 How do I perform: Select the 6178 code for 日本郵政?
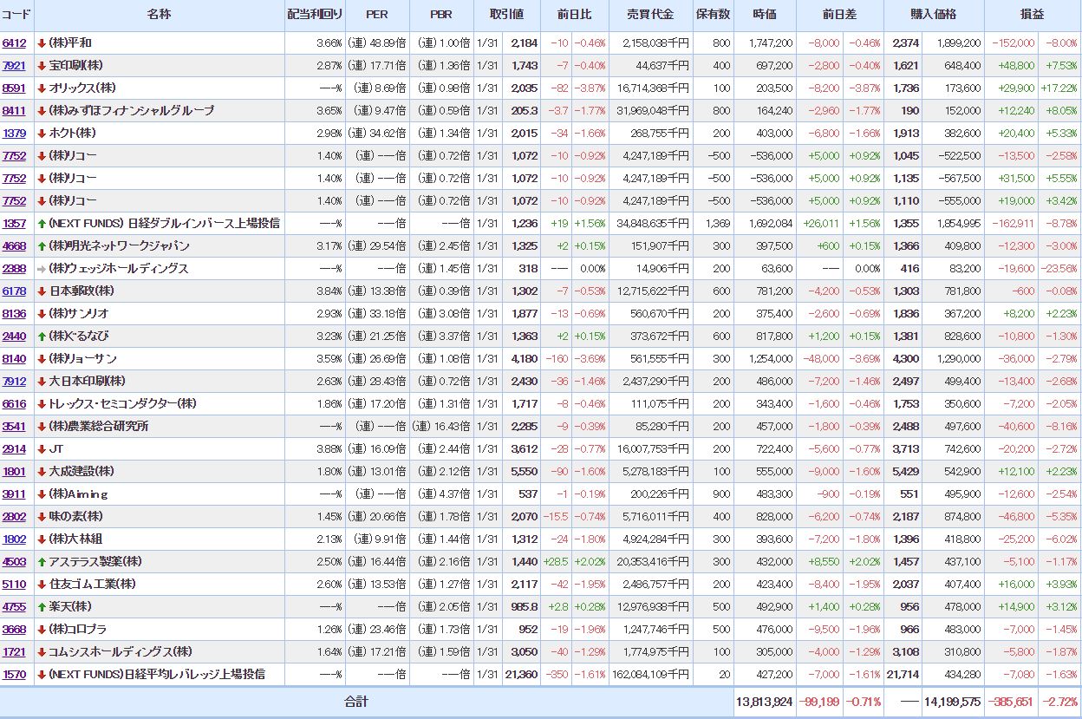[14, 291]
